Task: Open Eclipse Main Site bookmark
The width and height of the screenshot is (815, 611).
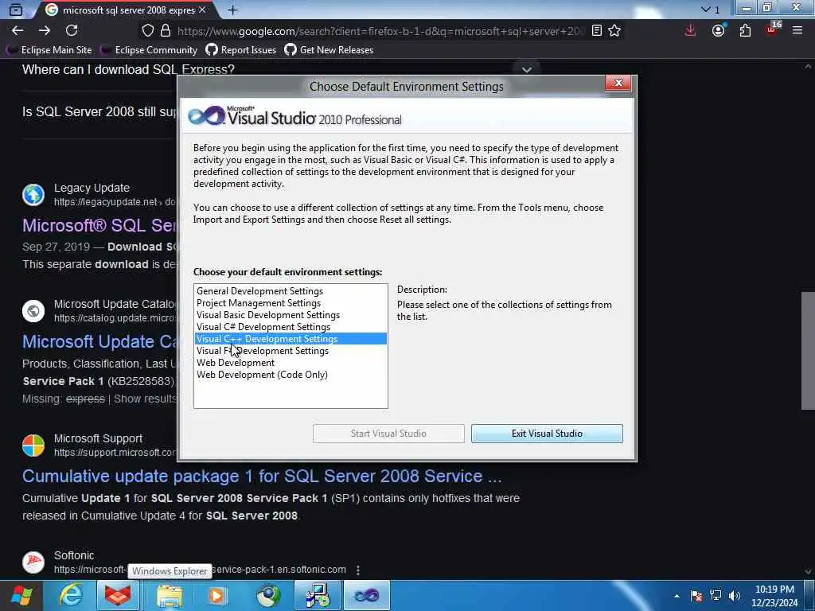Action: [49, 50]
